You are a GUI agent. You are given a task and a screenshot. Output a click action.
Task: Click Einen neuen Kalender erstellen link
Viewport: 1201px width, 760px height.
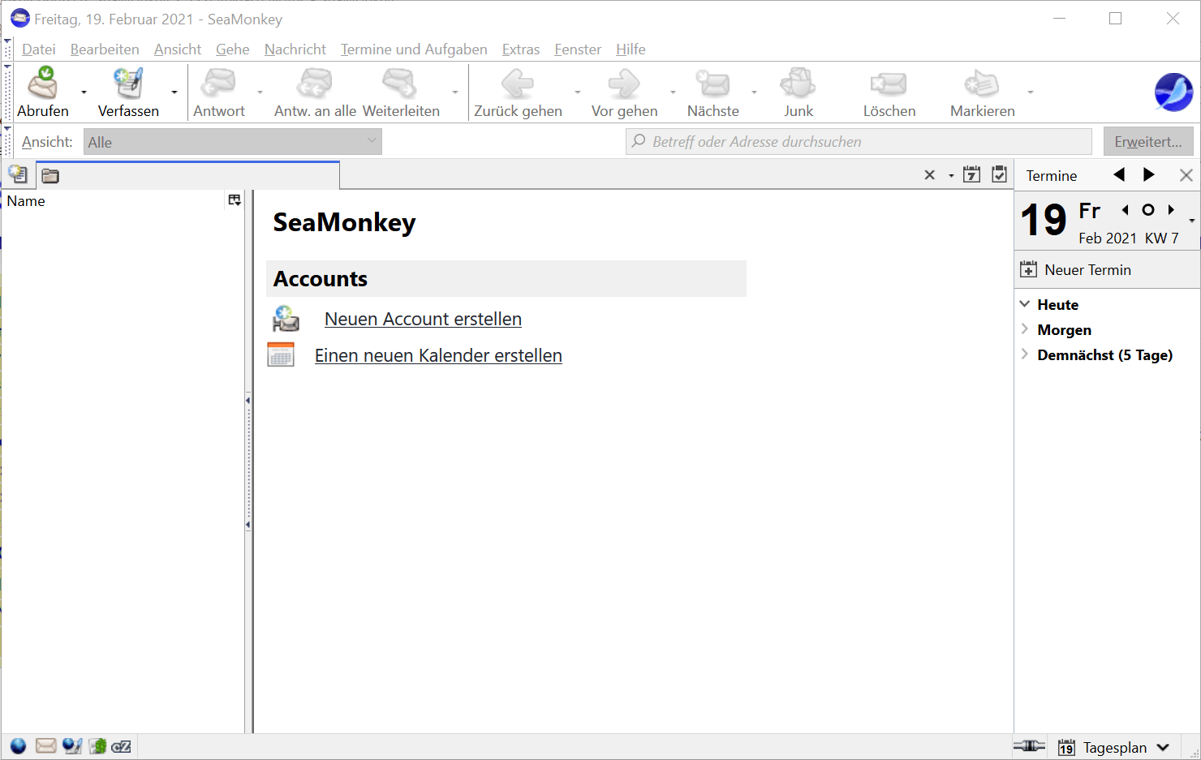tap(438, 355)
